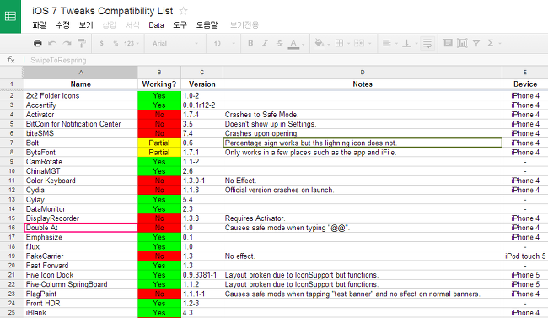Click the 'f.lux' name cell
Viewport: 548px width, 318px height.
81,246
